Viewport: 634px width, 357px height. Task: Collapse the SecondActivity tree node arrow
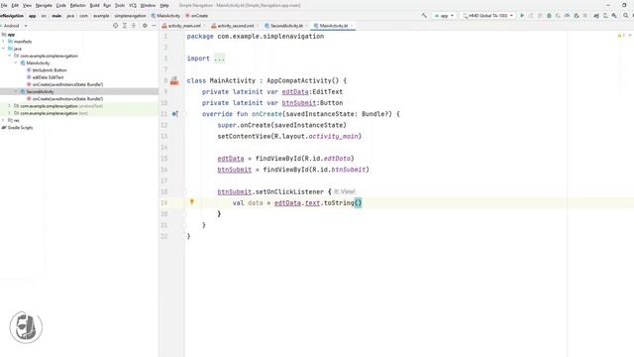click(x=16, y=92)
